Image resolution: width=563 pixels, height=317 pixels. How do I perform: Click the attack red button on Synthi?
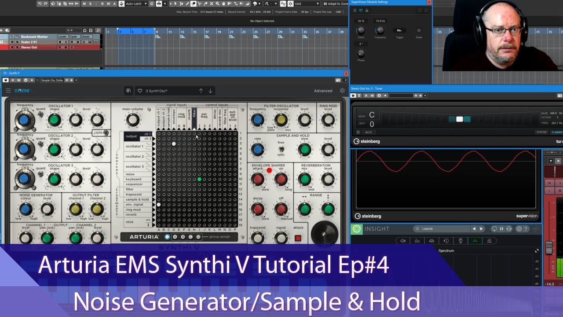(298, 238)
